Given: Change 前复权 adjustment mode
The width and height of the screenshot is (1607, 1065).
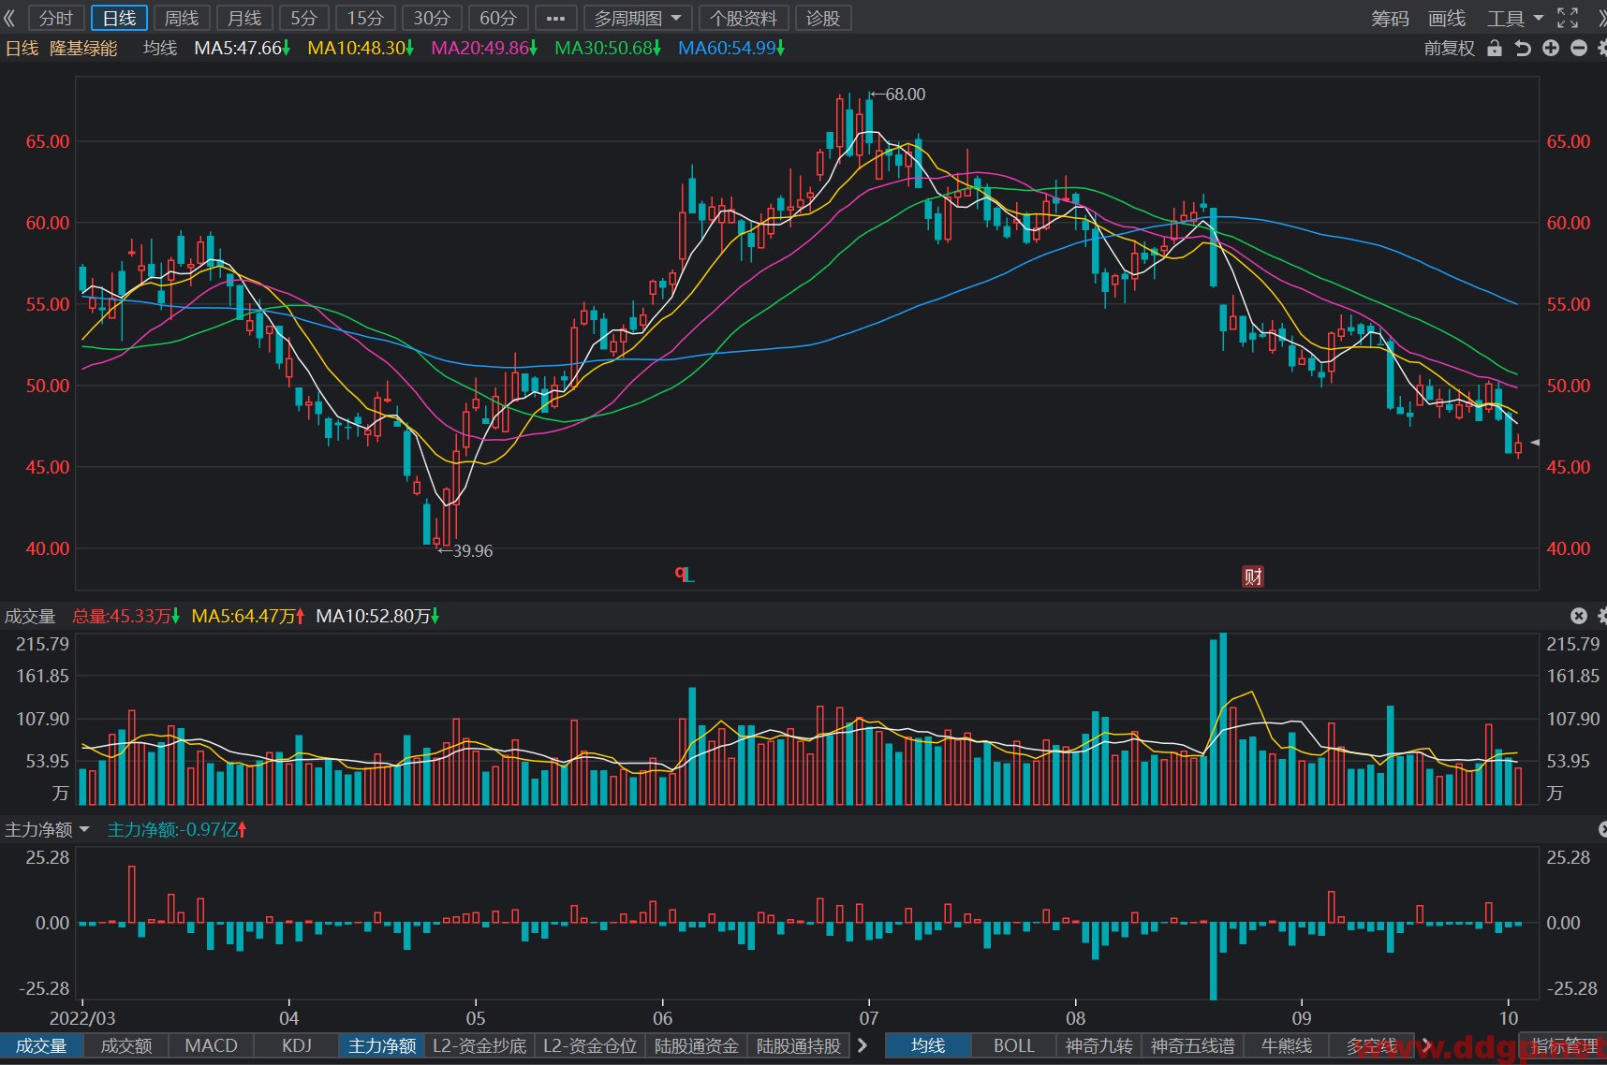Looking at the screenshot, I should [x=1449, y=48].
